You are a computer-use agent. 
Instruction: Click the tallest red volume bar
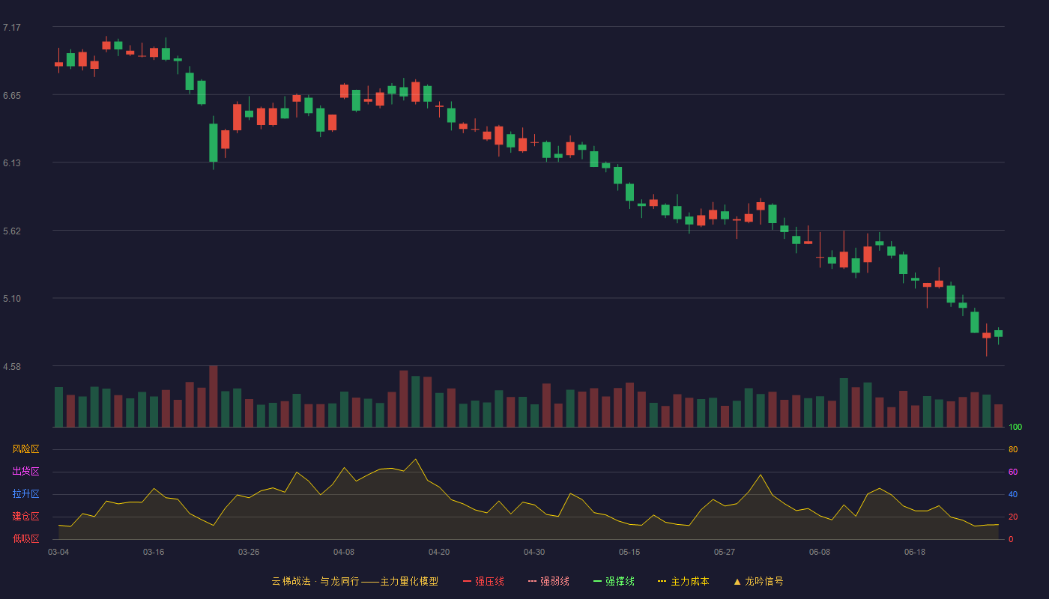click(x=214, y=396)
